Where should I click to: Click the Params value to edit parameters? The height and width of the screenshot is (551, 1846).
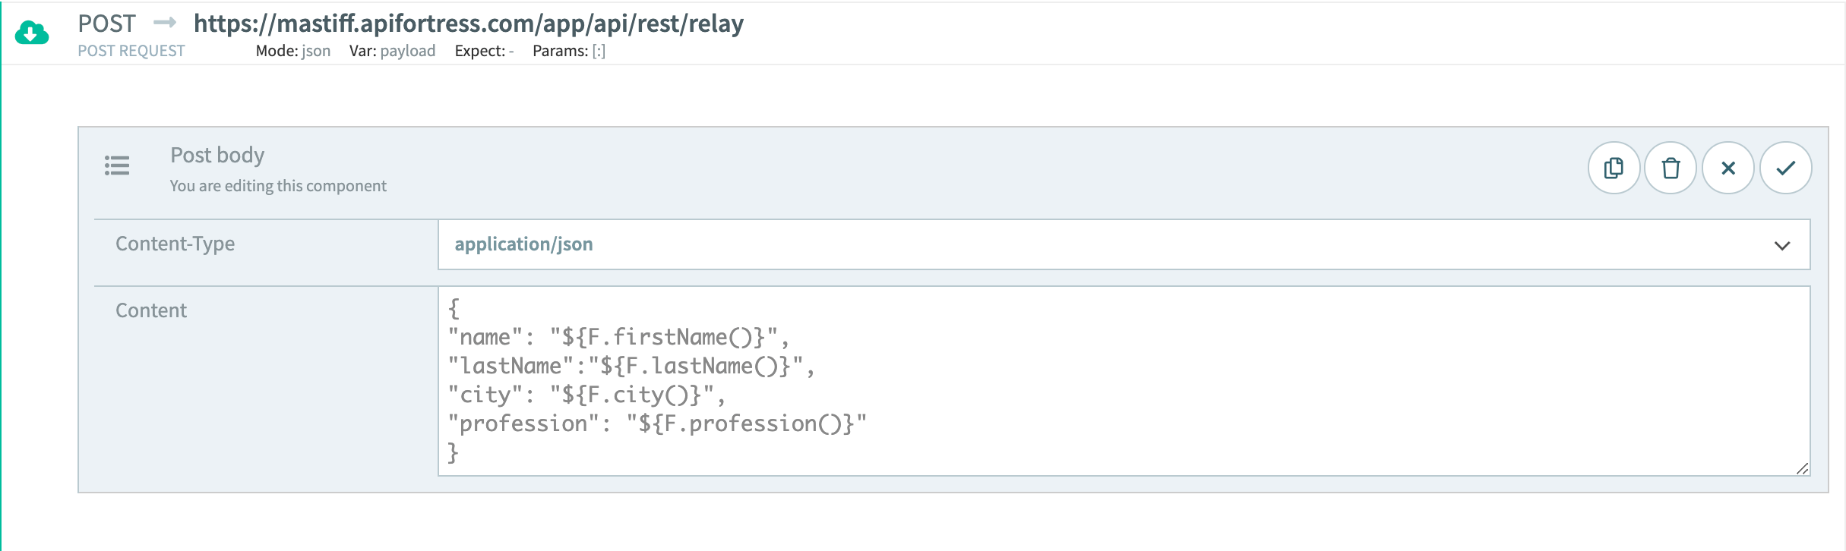coord(598,51)
